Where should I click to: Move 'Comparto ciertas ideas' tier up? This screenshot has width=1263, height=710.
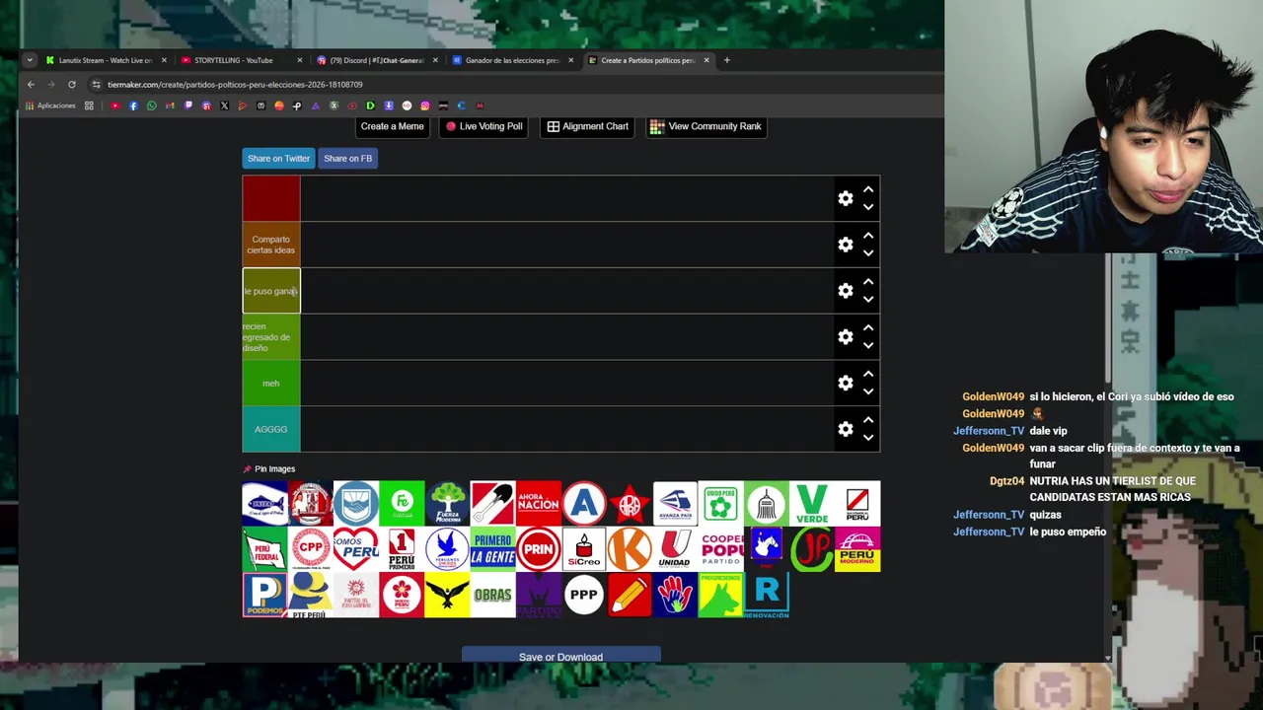868,236
